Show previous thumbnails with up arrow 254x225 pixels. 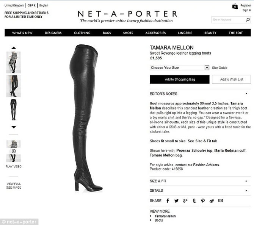[x=14, y=48]
